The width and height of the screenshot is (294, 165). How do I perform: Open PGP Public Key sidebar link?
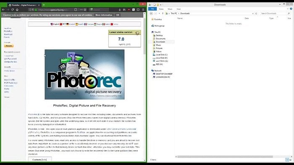tap(10, 83)
